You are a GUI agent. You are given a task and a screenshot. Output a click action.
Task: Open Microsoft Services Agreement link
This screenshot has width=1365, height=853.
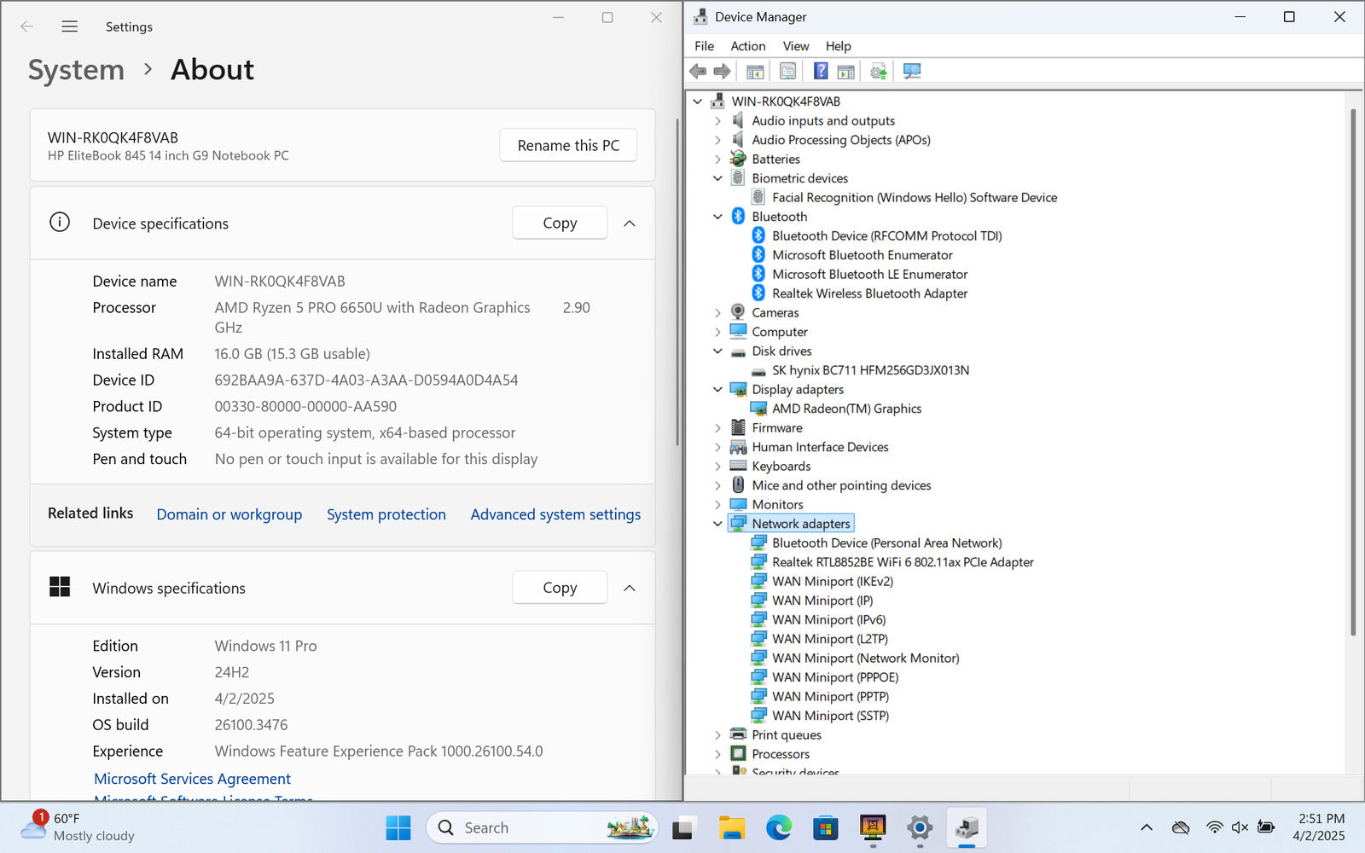point(192,779)
